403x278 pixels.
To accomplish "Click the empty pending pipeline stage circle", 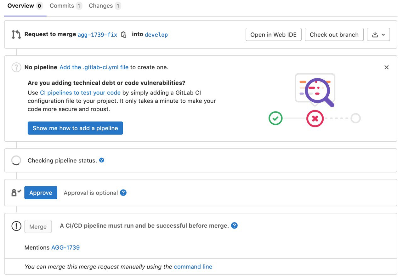I will pyautogui.click(x=355, y=118).
